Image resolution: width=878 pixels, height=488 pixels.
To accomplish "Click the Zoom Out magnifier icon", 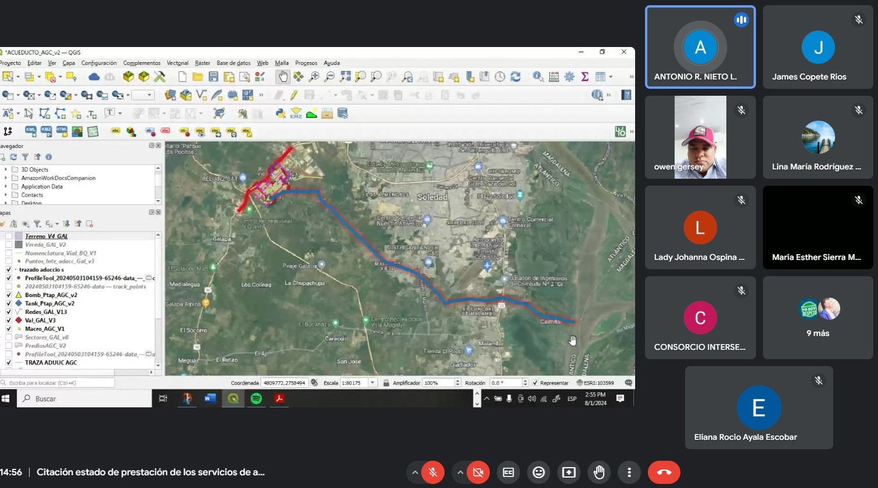I will click(329, 77).
